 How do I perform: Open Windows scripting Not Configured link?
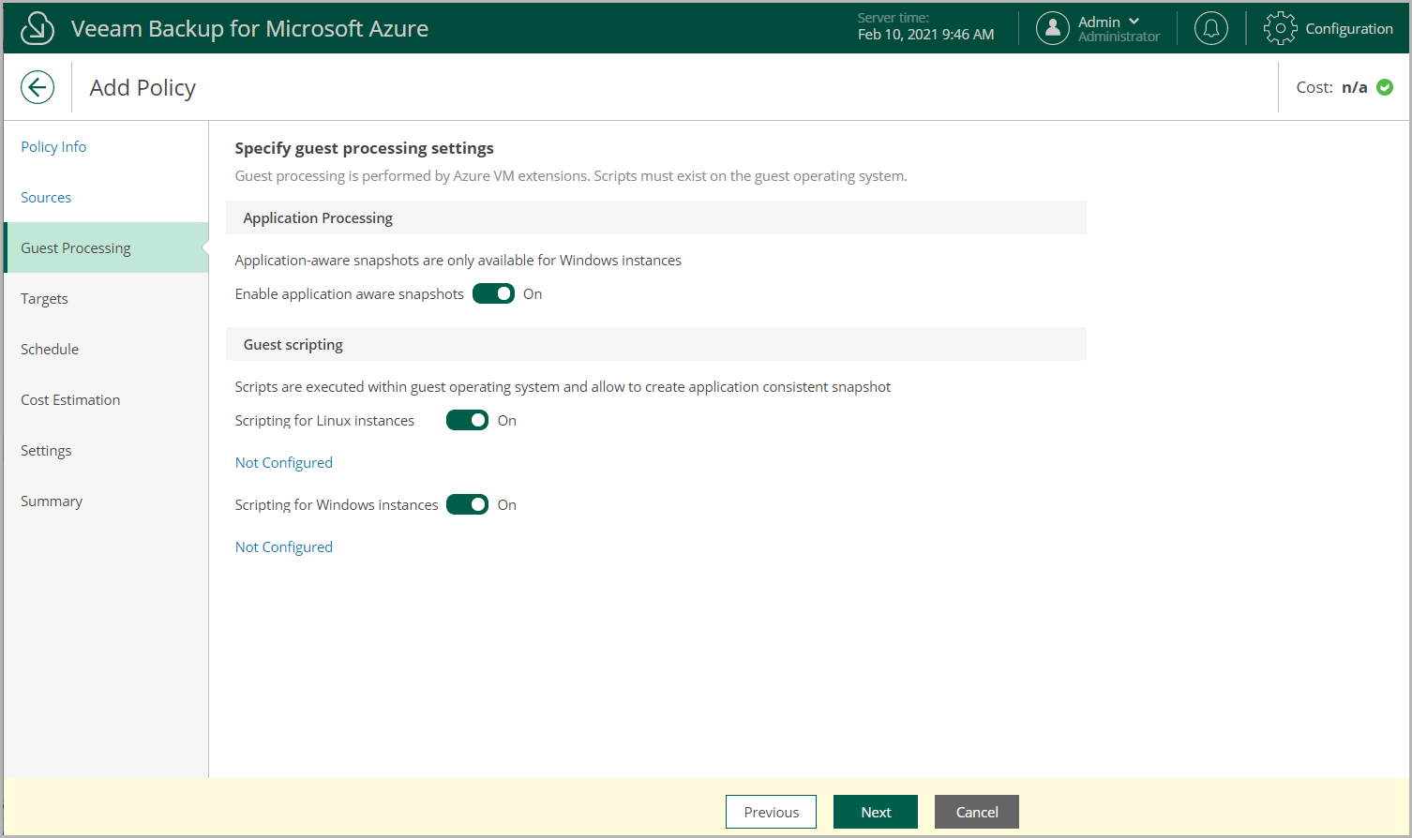(283, 546)
